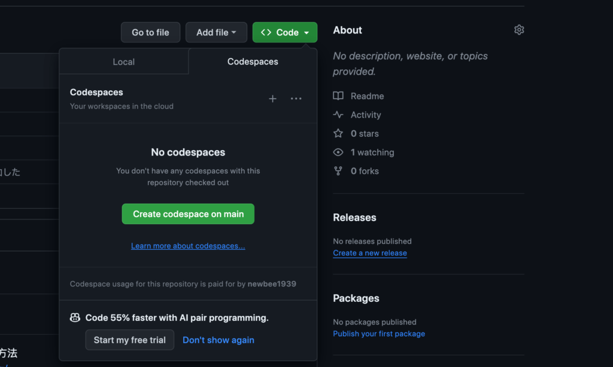Open Publish your first package link
The width and height of the screenshot is (613, 367).
point(379,334)
